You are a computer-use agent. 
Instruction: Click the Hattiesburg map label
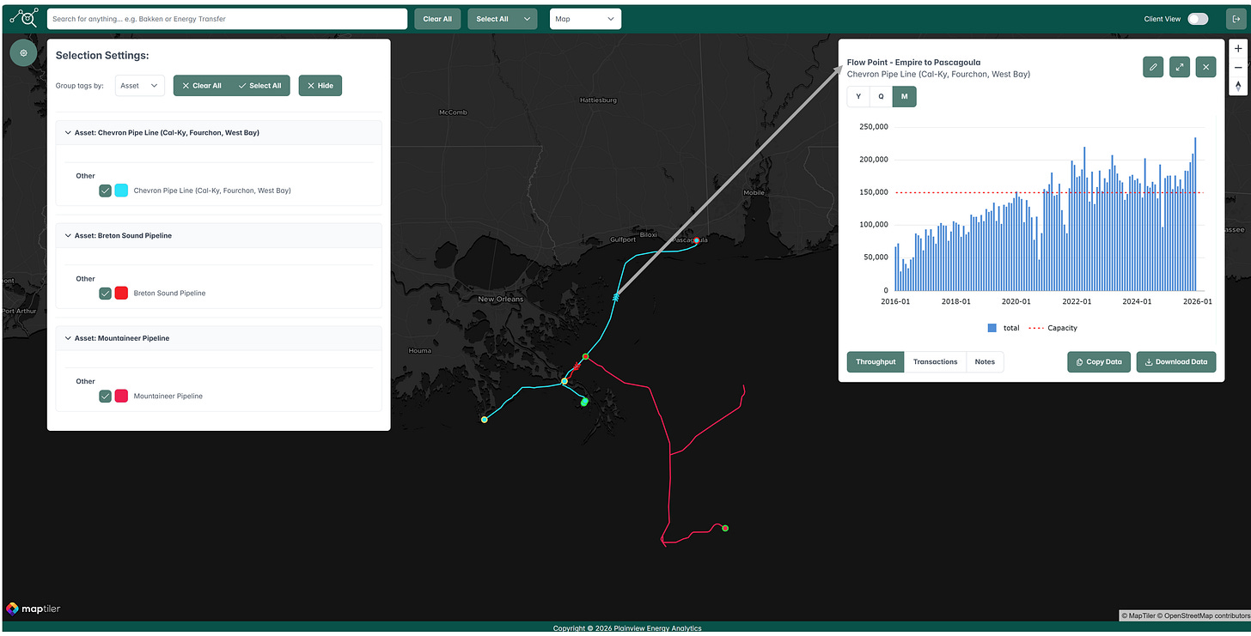pos(599,100)
